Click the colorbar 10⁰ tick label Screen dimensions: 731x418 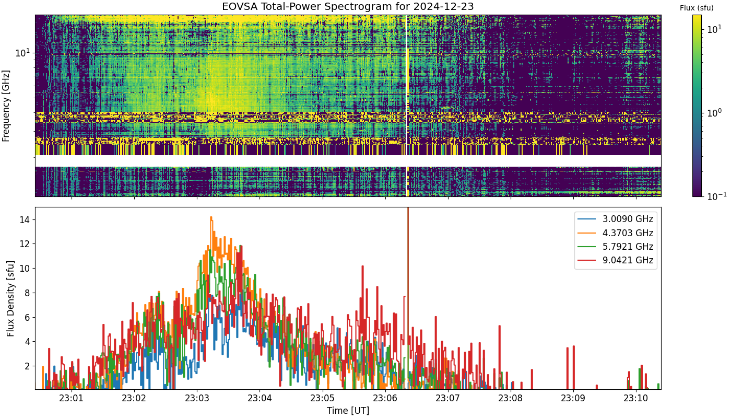pyautogui.click(x=714, y=112)
